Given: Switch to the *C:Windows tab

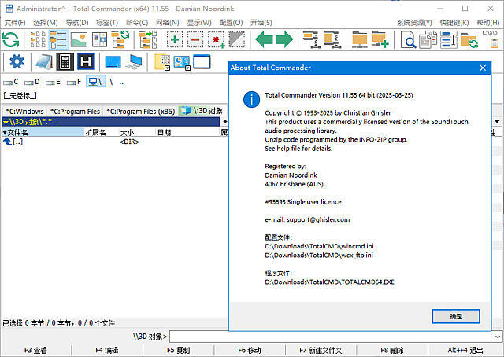Looking at the screenshot, I should [x=24, y=111].
